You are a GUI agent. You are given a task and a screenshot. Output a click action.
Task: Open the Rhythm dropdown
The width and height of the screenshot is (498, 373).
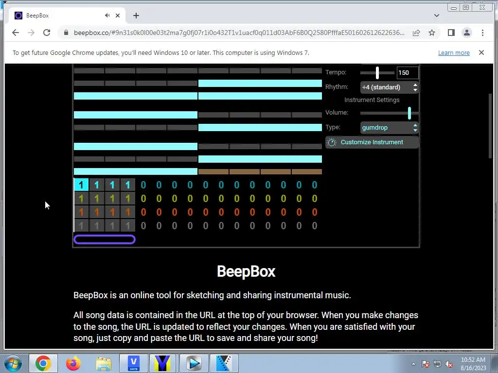click(x=390, y=87)
